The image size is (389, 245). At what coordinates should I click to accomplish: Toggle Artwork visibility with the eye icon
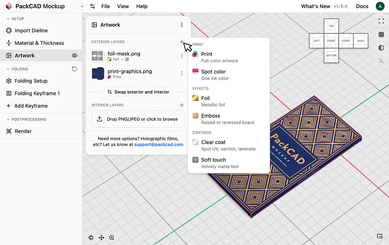[x=75, y=55]
